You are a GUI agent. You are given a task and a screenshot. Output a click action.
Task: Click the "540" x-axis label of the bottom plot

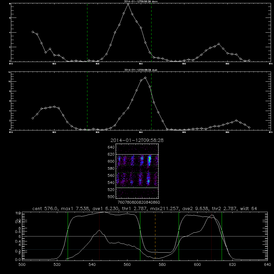92,265
